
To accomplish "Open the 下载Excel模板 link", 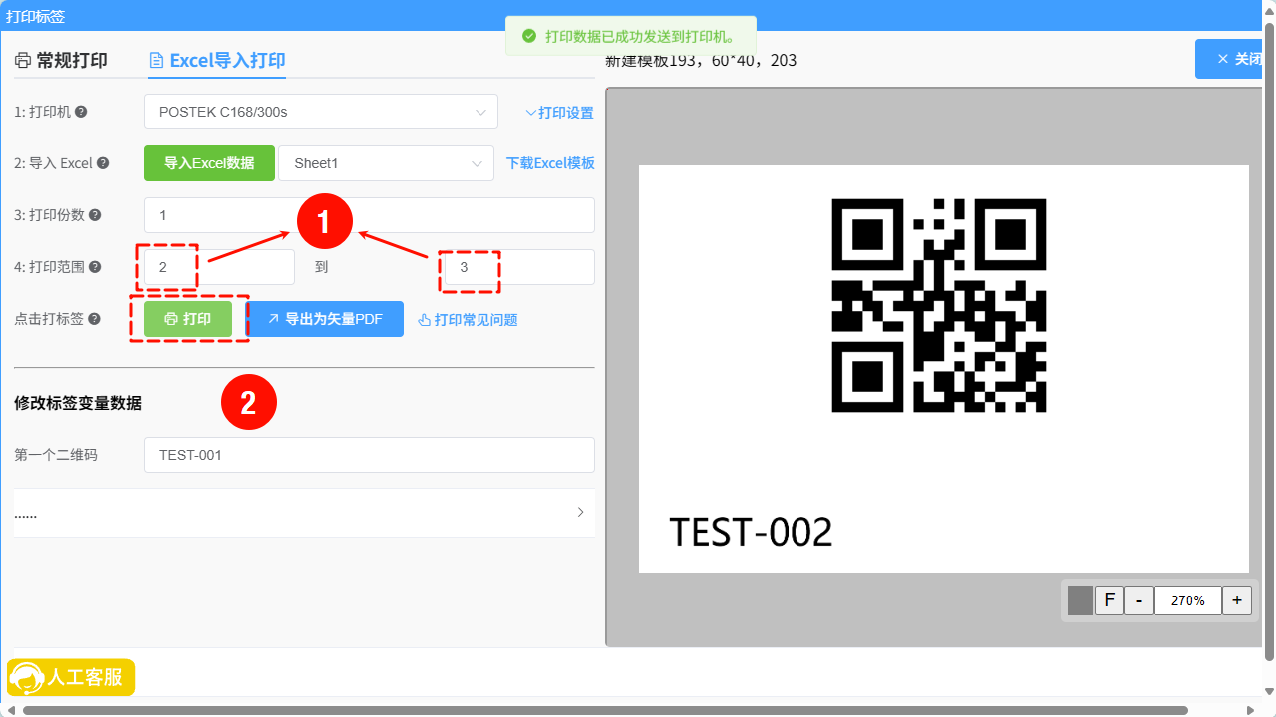I will (550, 163).
